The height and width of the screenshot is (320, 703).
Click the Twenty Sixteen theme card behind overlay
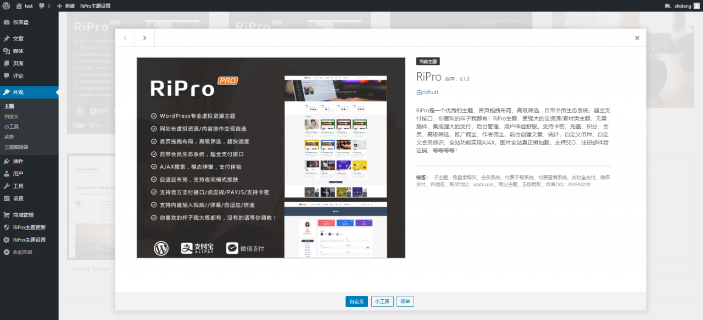pos(91,215)
